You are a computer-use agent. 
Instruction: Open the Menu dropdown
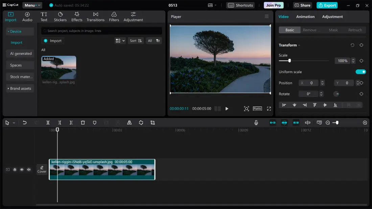tap(32, 5)
